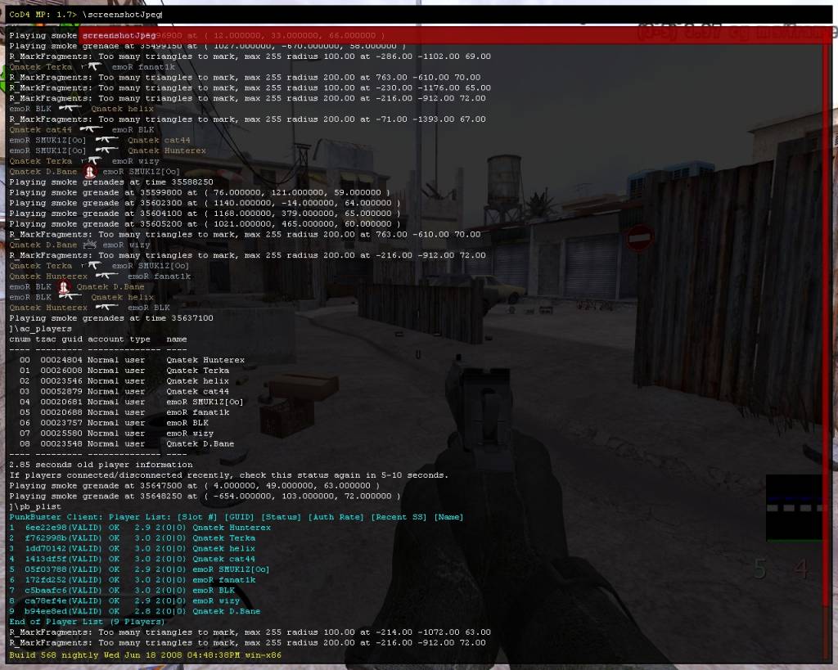Image resolution: width=838 pixels, height=670 pixels.
Task: Click grenade icon where D.Bane killed SMUK1Z[Oo]
Action: (90, 172)
